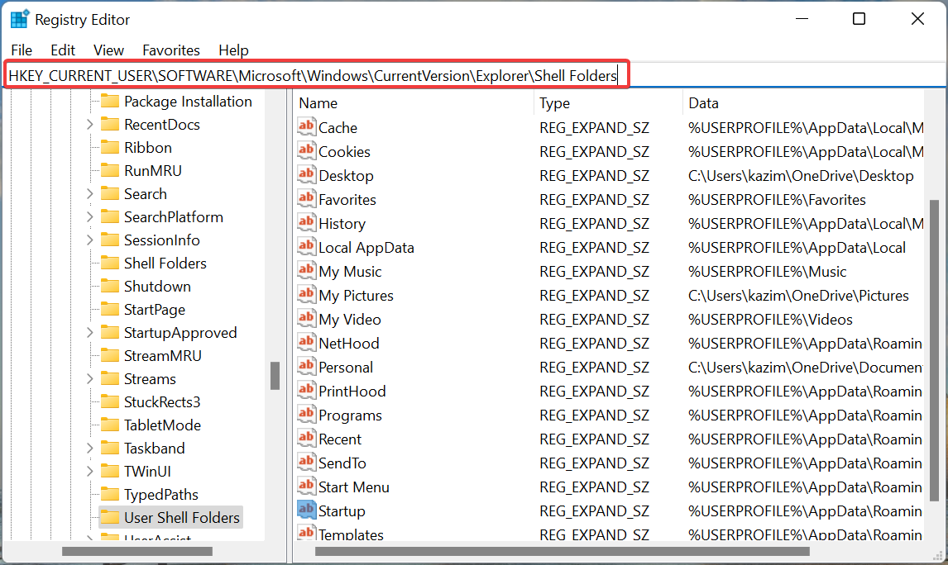The image size is (948, 565).
Task: Click the highlighted icon beside Startup value
Action: pos(307,510)
